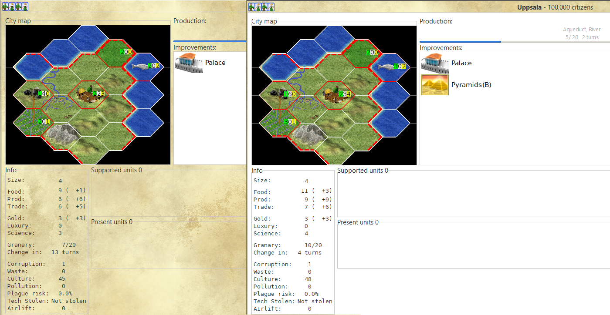Click 'Change in: 4 turns' in Uppsala window
The image size is (610, 315).
tap(288, 253)
